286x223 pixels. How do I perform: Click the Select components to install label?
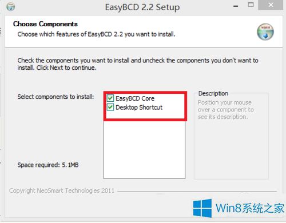click(55, 97)
